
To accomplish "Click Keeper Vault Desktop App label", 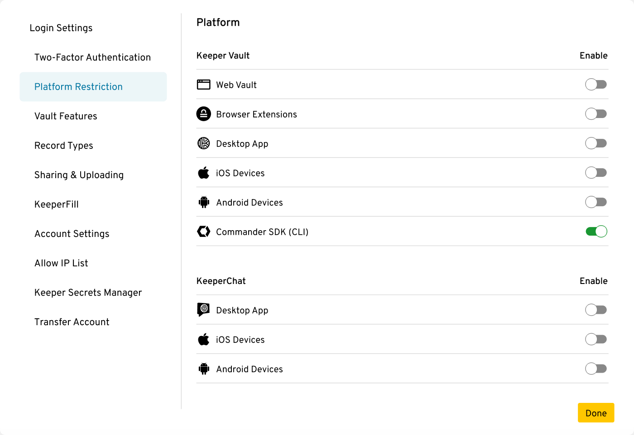I will (242, 144).
